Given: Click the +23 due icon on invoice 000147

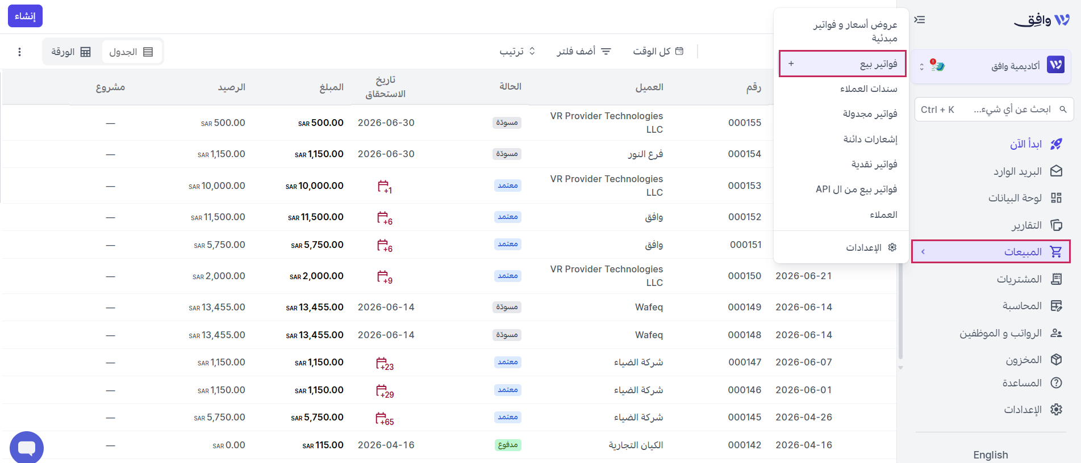Looking at the screenshot, I should (x=385, y=363).
